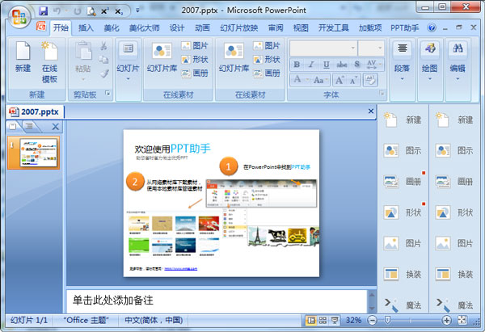Screen dimensions: 485x332
Task: Save the presentation with the floppy icon
Action: (x=44, y=11)
